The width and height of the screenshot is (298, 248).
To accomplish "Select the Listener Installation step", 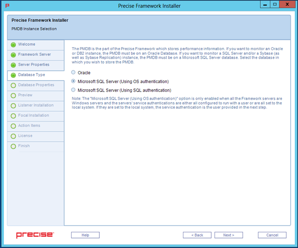I will pyautogui.click(x=36, y=106).
